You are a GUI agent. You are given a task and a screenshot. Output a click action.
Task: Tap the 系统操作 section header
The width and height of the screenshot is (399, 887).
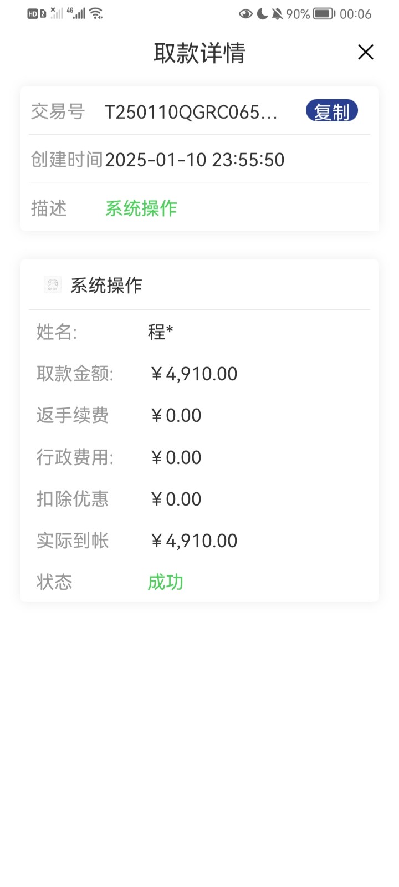pyautogui.click(x=106, y=286)
